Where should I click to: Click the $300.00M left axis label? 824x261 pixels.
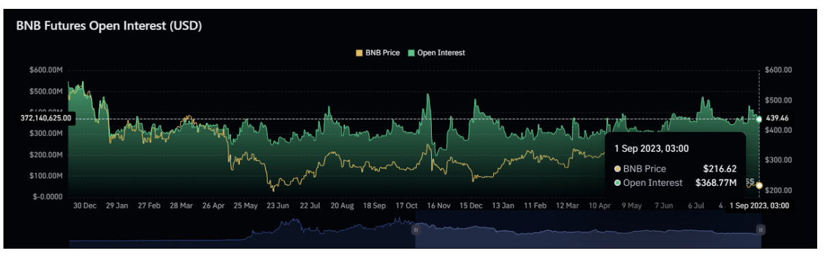click(x=46, y=133)
